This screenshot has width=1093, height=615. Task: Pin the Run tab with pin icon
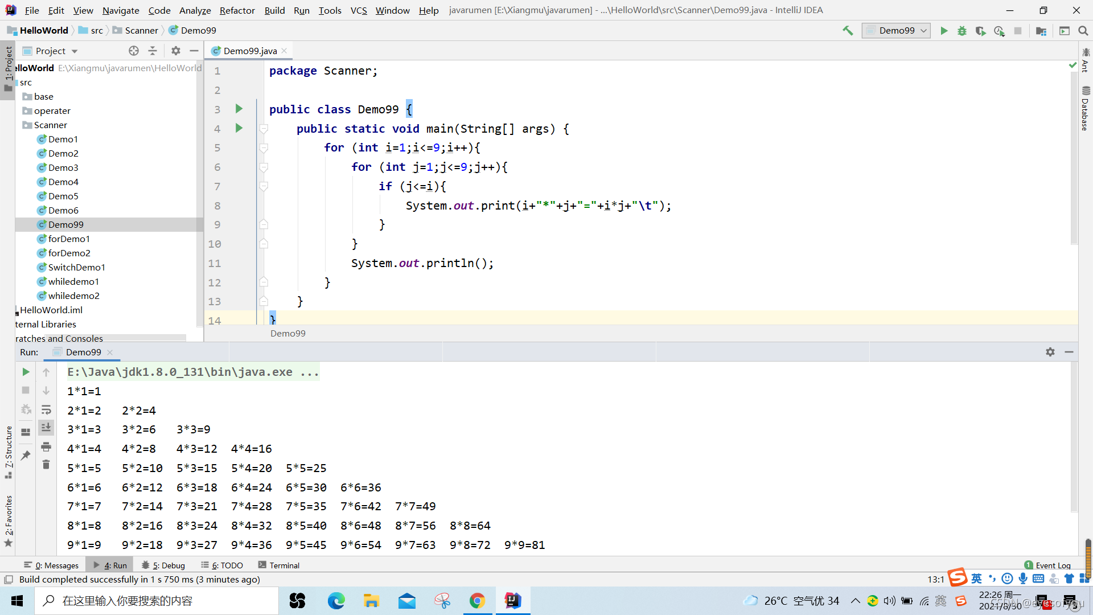click(26, 456)
